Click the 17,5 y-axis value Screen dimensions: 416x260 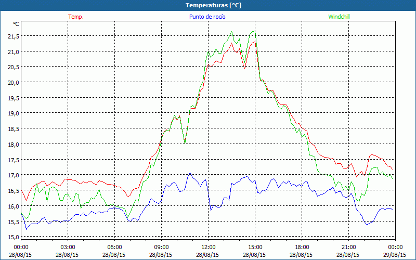(14, 160)
